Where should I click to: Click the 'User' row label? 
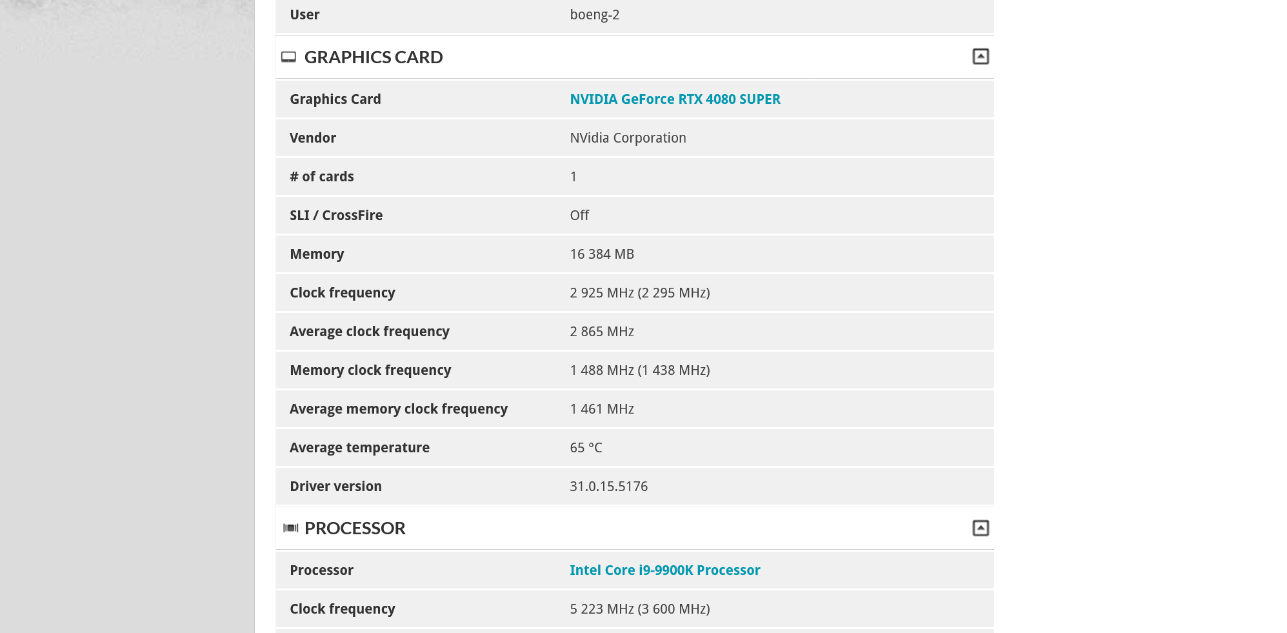click(304, 15)
